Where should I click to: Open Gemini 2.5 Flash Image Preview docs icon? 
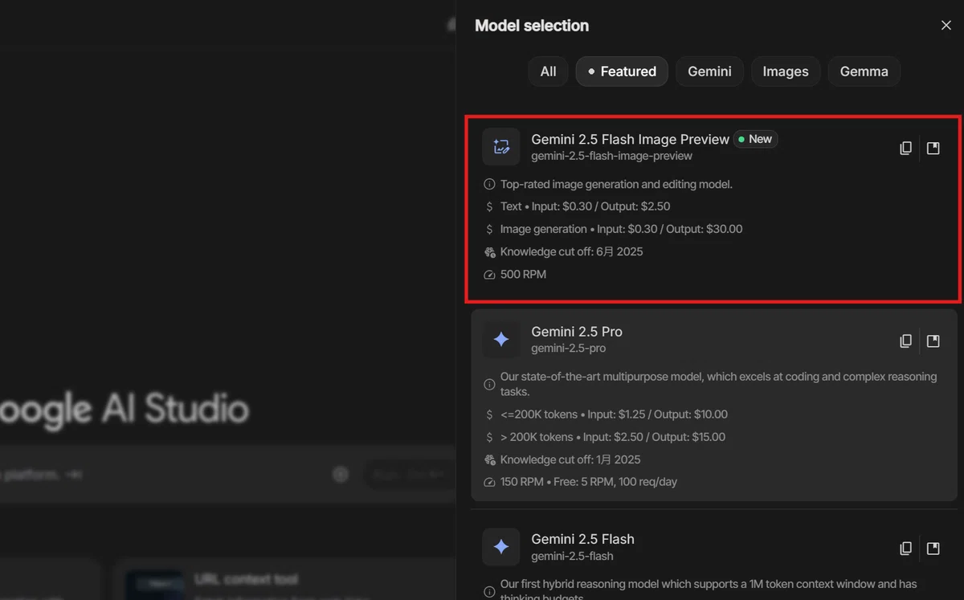tap(933, 148)
